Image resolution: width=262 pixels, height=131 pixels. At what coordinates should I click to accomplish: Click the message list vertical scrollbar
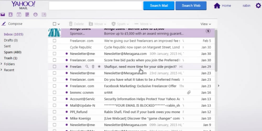point(216,51)
